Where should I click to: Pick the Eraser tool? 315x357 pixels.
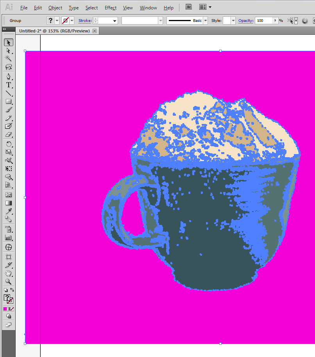pos(8,134)
